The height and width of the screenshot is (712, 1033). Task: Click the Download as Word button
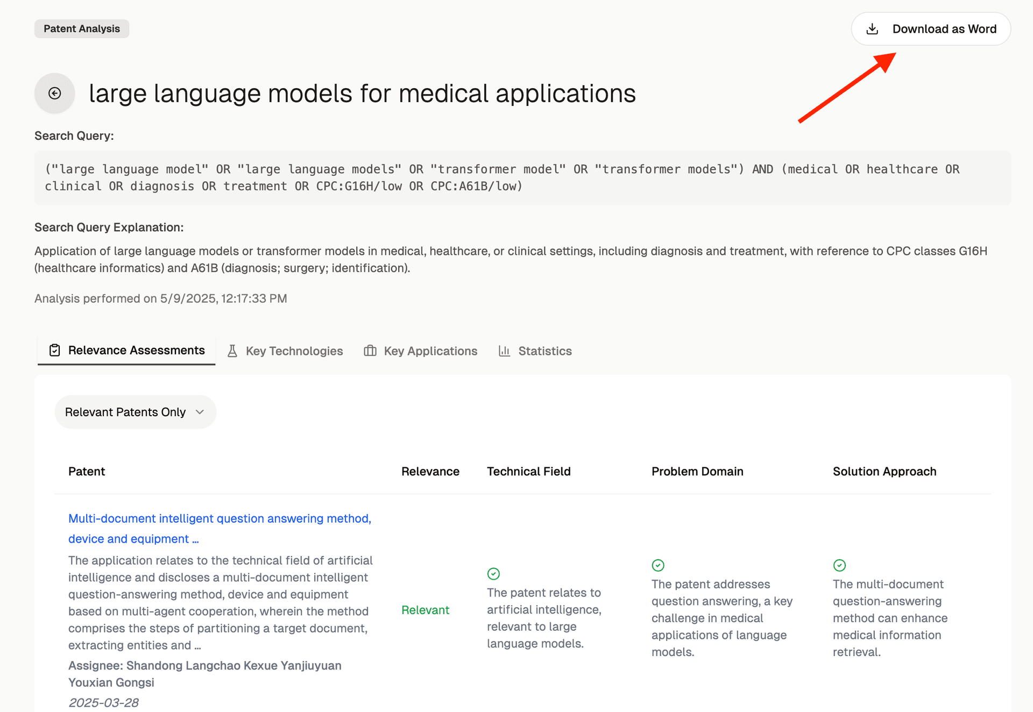pyautogui.click(x=931, y=29)
